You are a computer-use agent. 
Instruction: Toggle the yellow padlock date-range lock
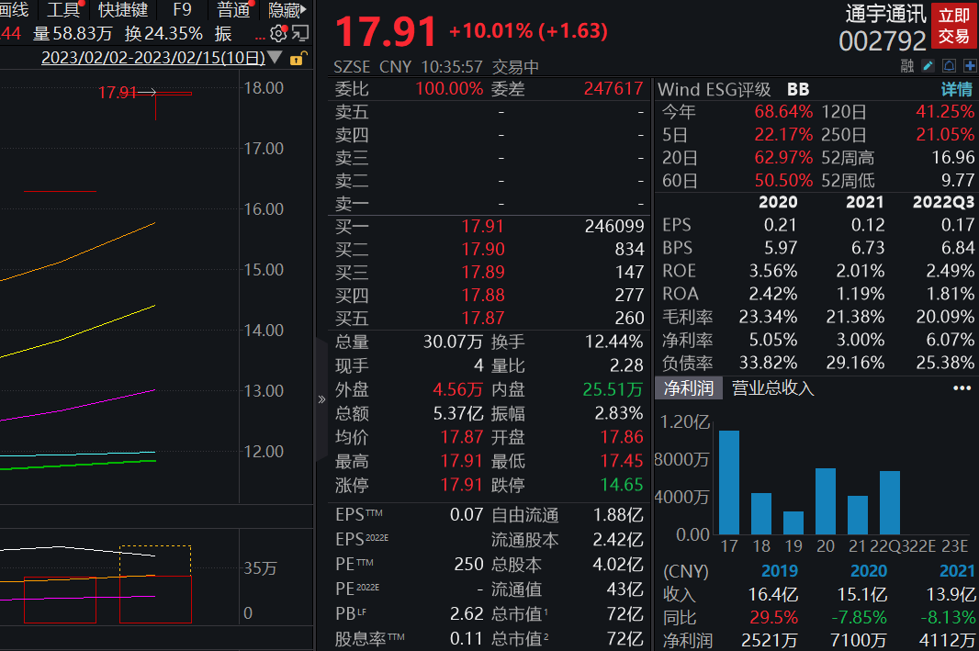(x=297, y=59)
